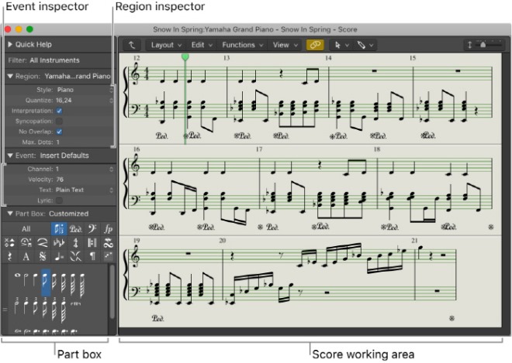Click the Max. Dots value 1
The width and height of the screenshot is (512, 363).
(x=58, y=142)
